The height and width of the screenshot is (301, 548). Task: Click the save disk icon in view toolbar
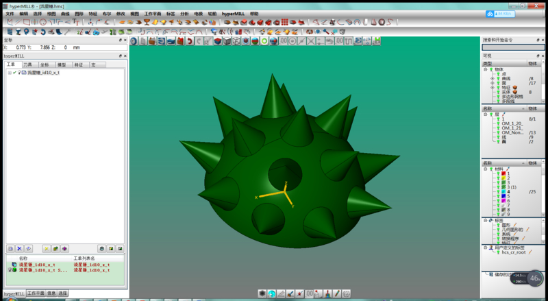(377, 41)
